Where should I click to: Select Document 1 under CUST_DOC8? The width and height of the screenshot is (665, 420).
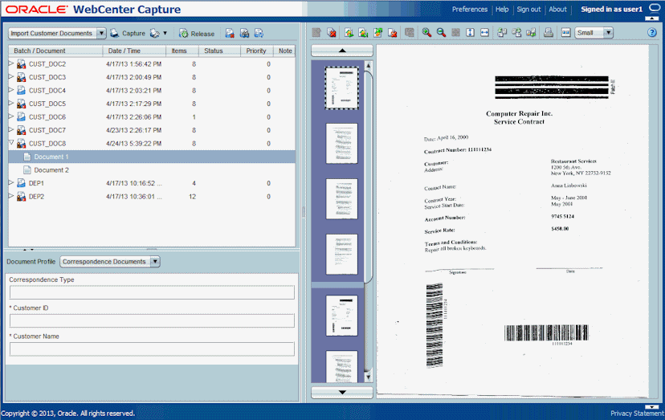[x=152, y=157]
